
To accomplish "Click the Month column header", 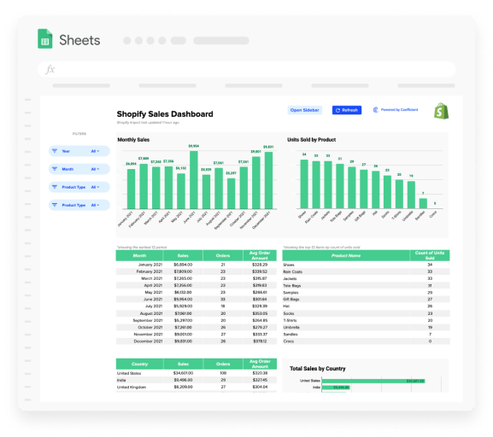I will point(139,255).
